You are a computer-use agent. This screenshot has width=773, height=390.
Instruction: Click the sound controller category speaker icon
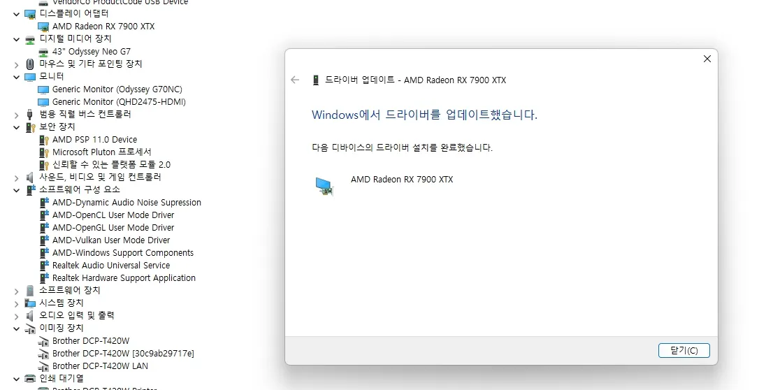[30, 178]
